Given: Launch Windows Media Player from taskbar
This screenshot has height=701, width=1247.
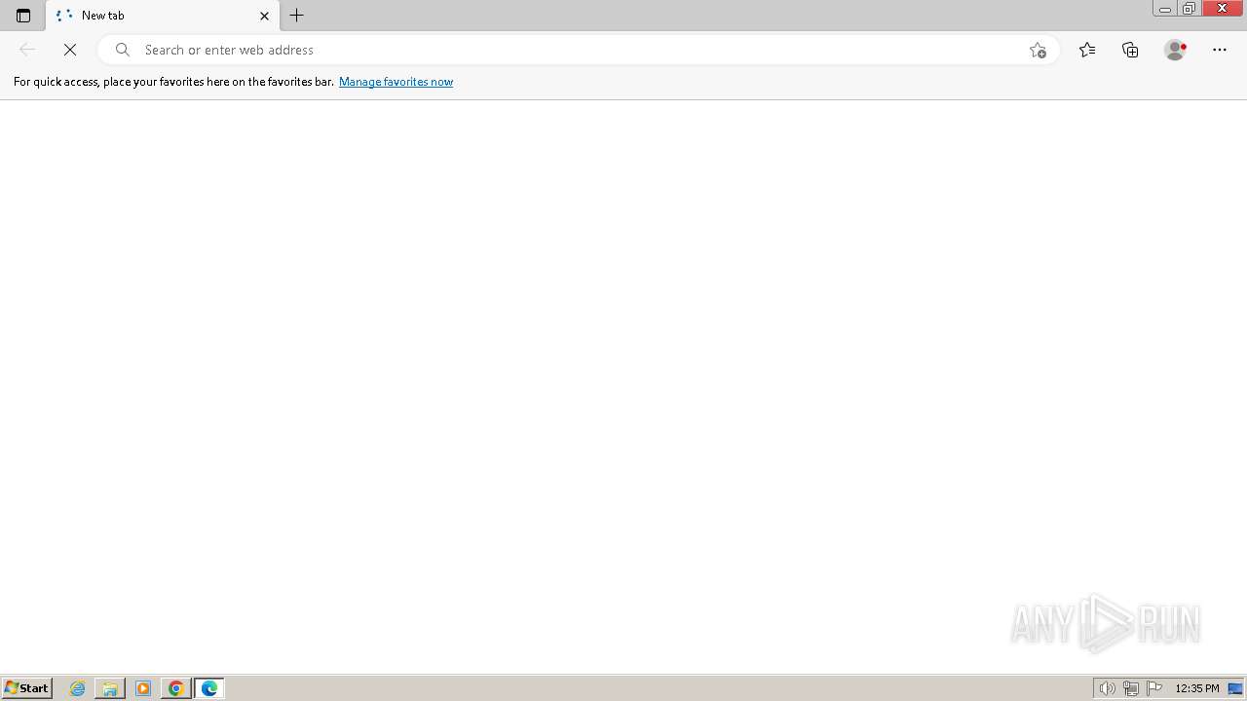Looking at the screenshot, I should [143, 688].
